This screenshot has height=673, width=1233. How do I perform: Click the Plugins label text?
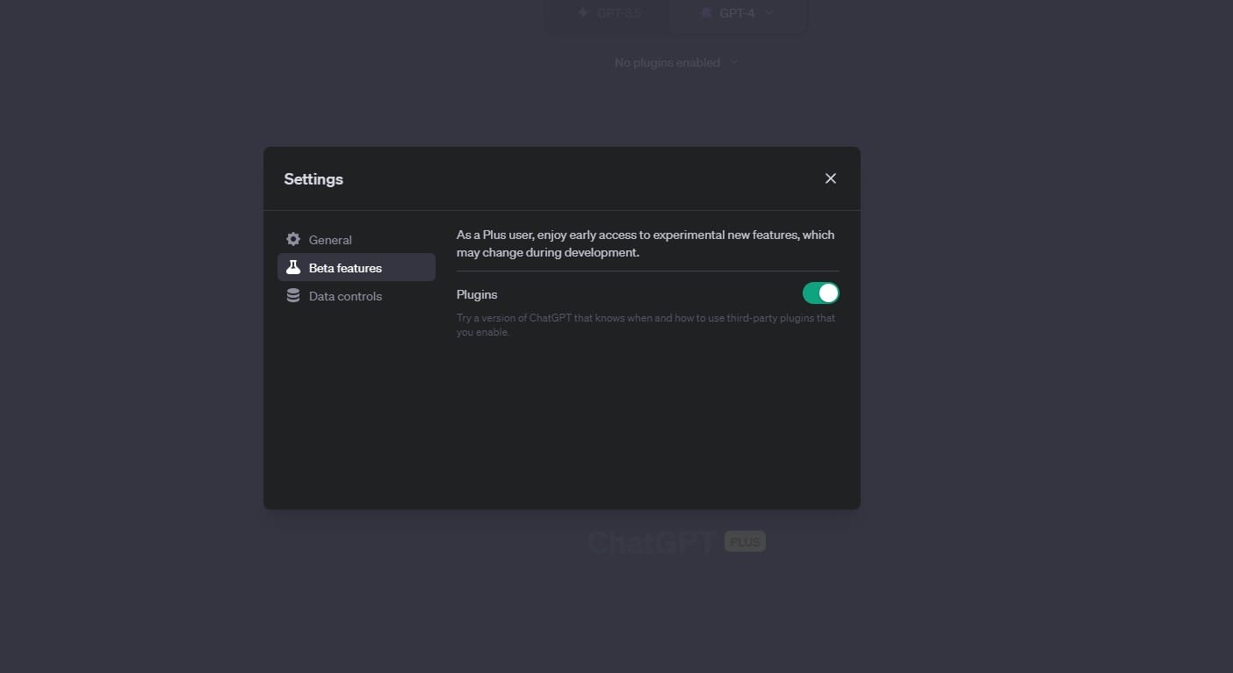477,294
